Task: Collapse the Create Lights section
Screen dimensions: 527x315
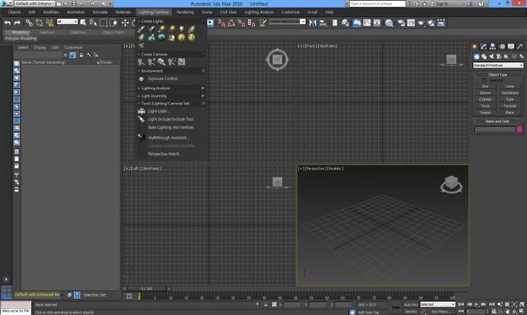Action: click(x=139, y=21)
